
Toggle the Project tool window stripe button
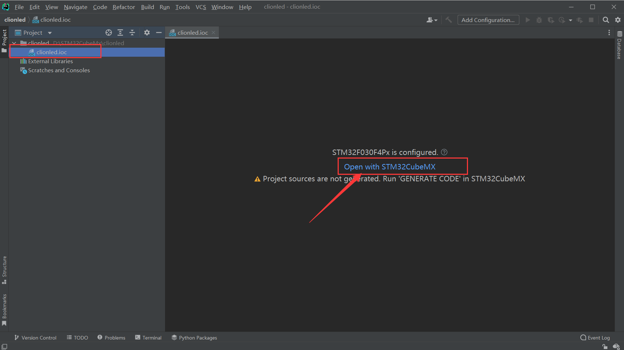pyautogui.click(x=4, y=41)
